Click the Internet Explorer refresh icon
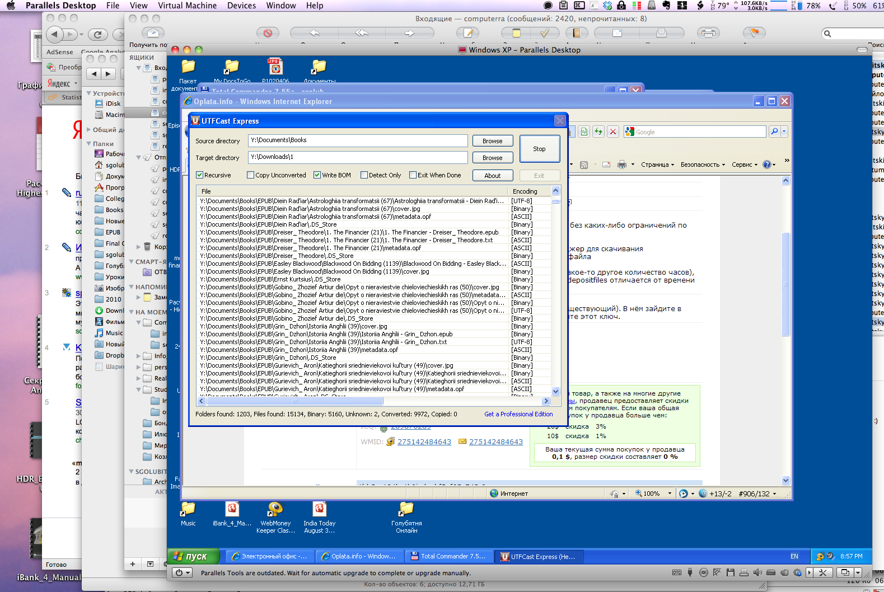Viewport: 884px width, 592px height. [598, 131]
